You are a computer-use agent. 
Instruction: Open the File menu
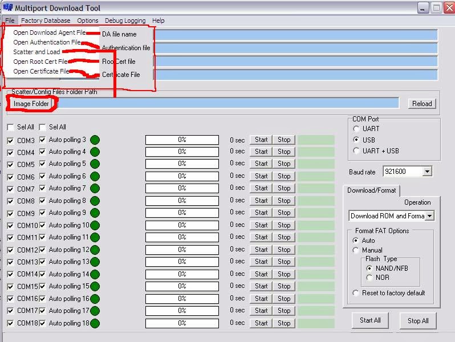(10, 21)
